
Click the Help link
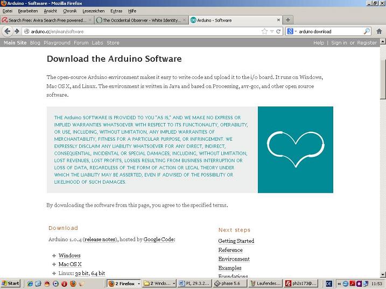(x=319, y=43)
